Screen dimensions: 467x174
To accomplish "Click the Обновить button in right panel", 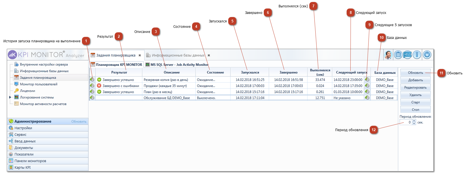I will (415, 73).
